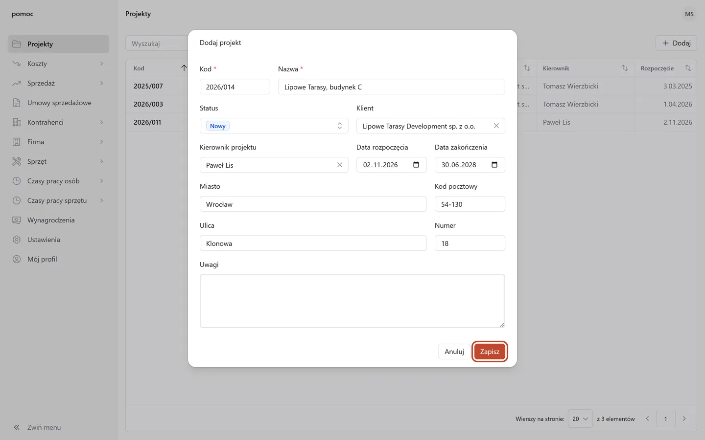
Task: Expand the Kontrahenci submenu chevron
Action: tap(102, 122)
